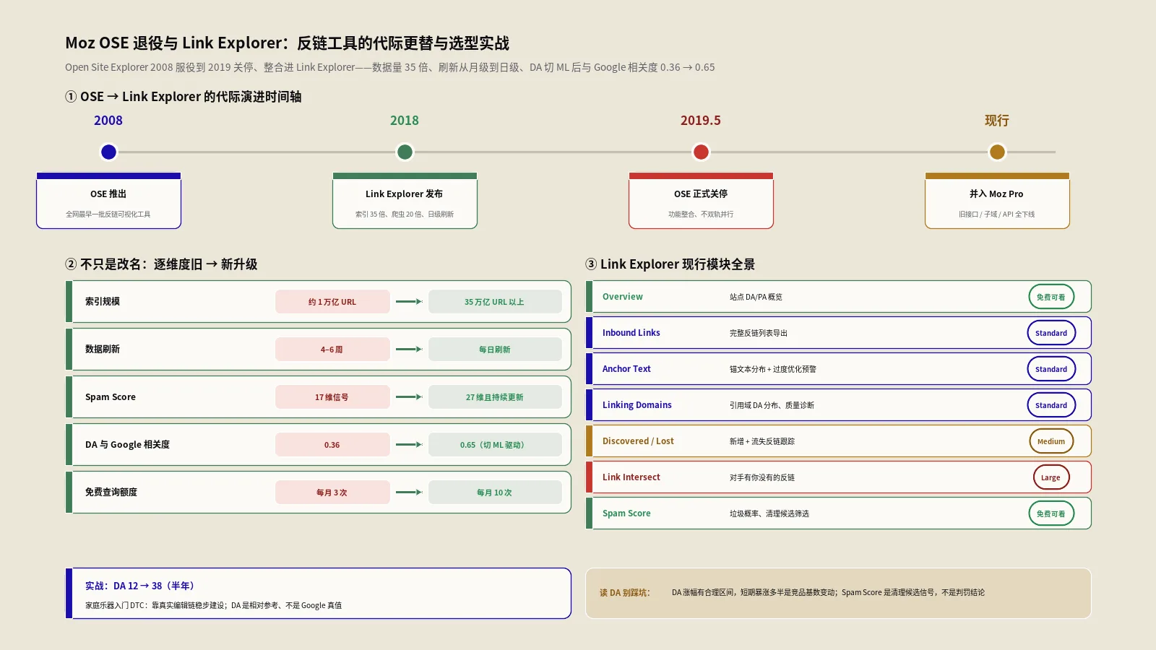Click the 2018 green timeline dot
This screenshot has width=1156, height=650.
(x=405, y=152)
